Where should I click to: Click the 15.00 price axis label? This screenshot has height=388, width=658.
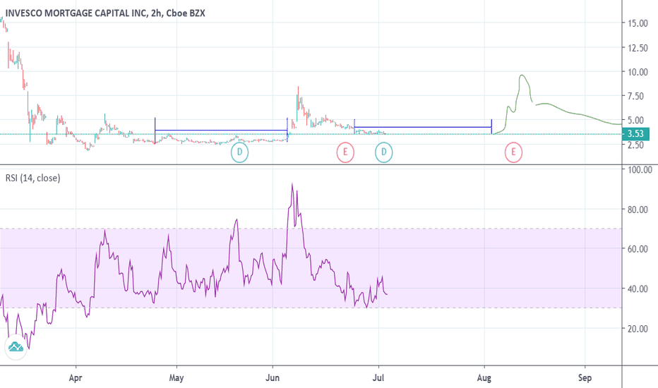(x=638, y=23)
